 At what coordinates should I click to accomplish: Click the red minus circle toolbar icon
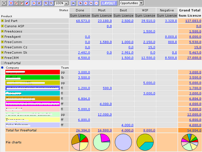pos(96,3)
